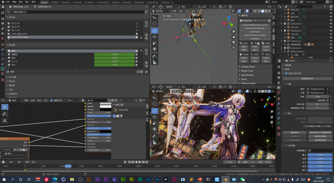The image size is (334, 183).
Task: Select rendered shading mode in top viewport
Action: click(269, 11)
